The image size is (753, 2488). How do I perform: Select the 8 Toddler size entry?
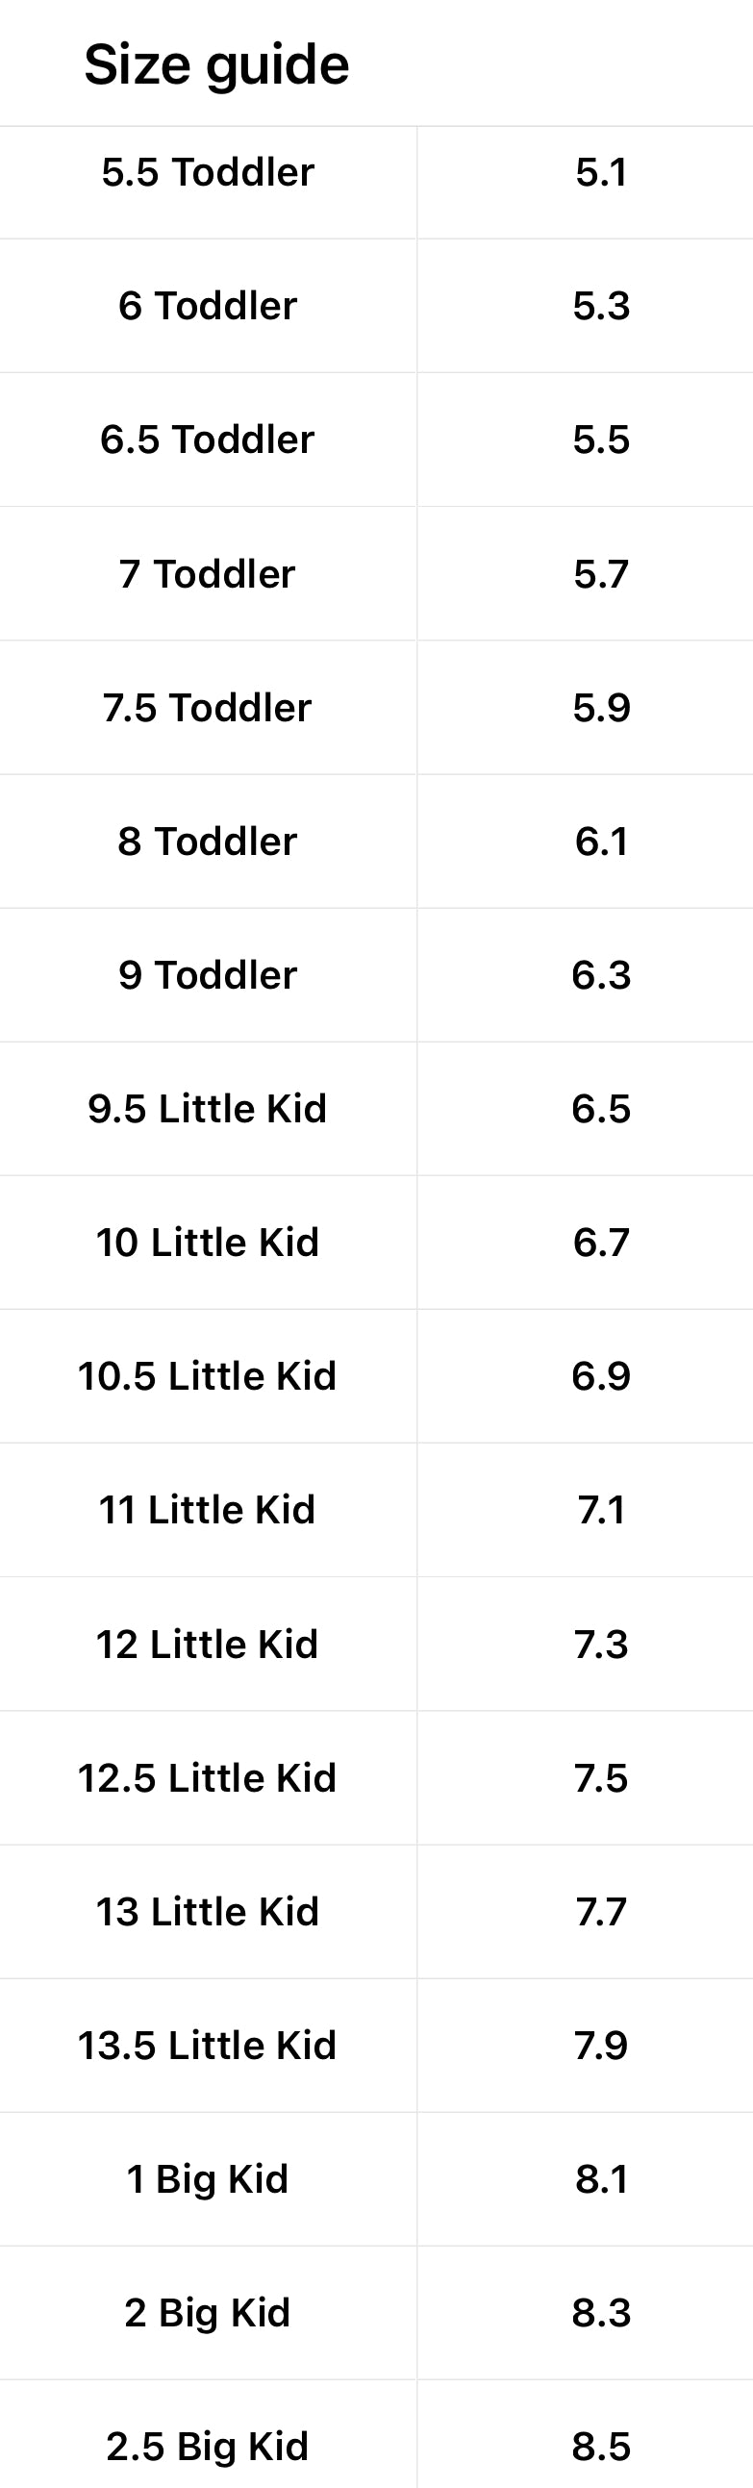pos(208,842)
